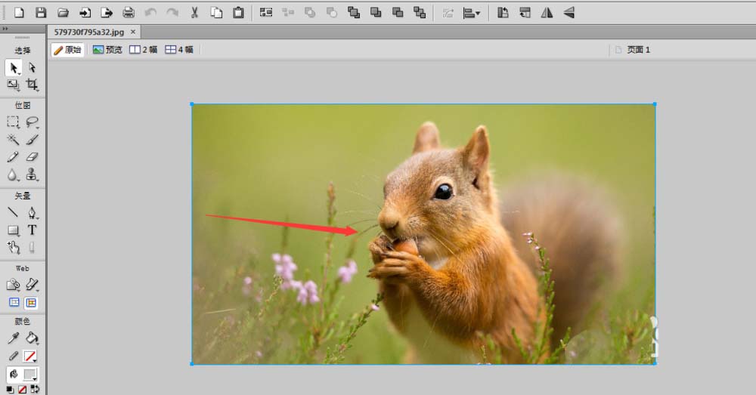Viewport: 756px width, 395px height.
Task: Select the Pointer tool
Action: (14, 67)
